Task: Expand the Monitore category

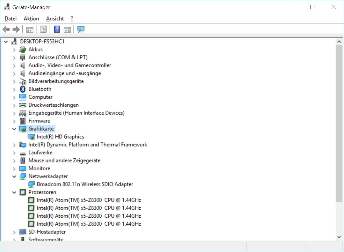Action: [14, 169]
